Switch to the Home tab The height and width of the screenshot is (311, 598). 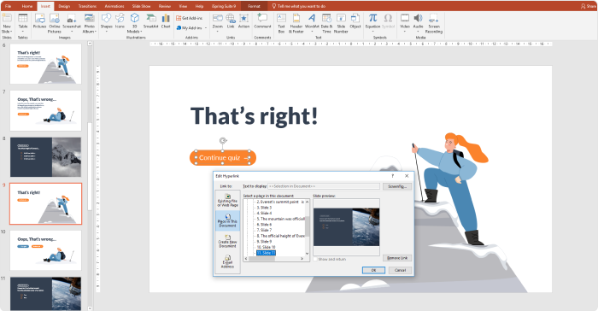click(27, 6)
